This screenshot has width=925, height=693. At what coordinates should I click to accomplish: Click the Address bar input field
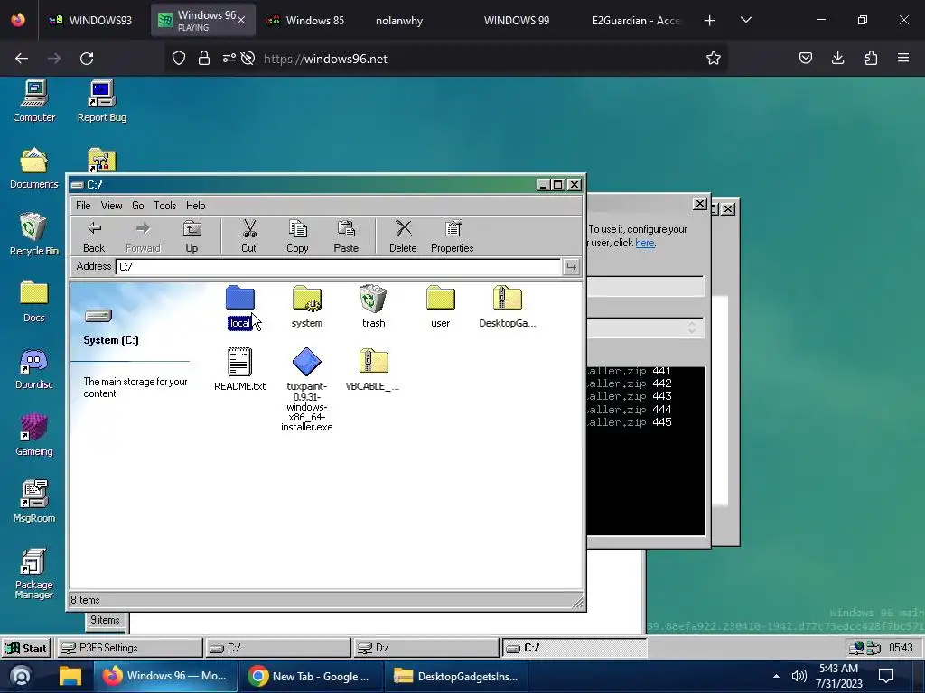coord(338,266)
